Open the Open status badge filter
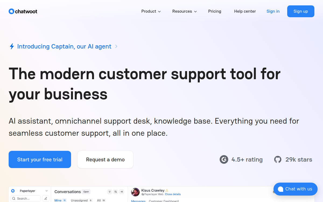 pos(86,192)
